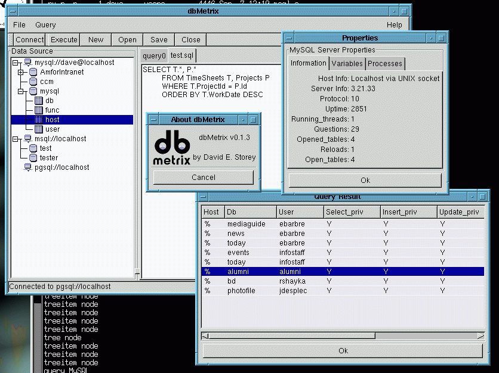The height and width of the screenshot is (373, 499).
Task: Switch to the Variables tab
Action: [x=347, y=64]
